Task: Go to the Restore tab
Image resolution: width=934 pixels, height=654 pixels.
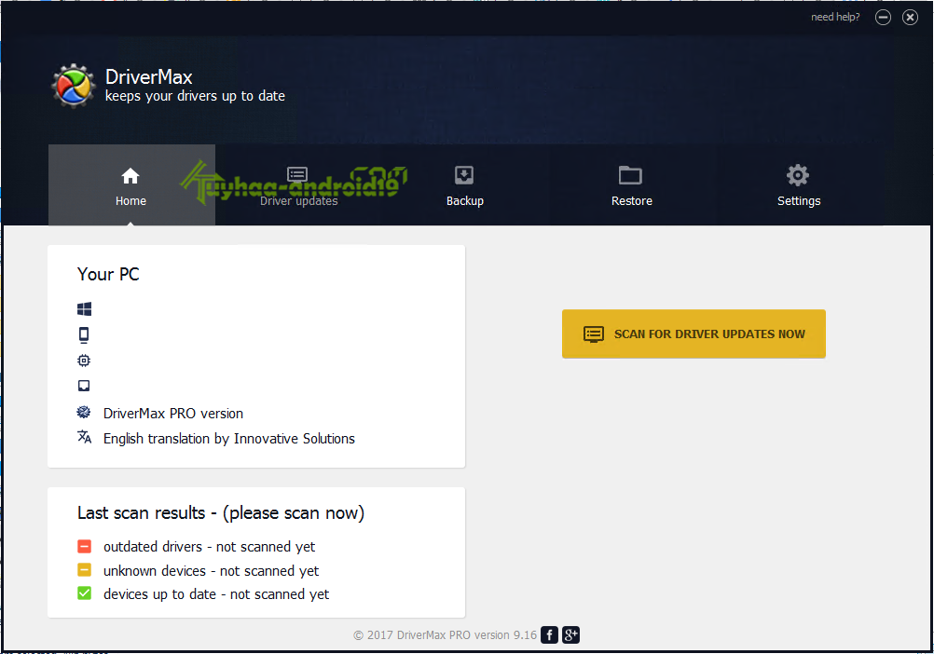Action: click(x=631, y=185)
